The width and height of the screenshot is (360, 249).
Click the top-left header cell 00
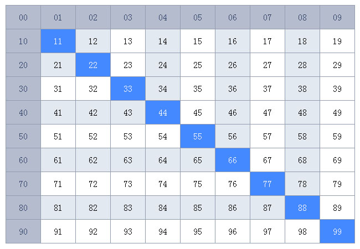point(23,18)
